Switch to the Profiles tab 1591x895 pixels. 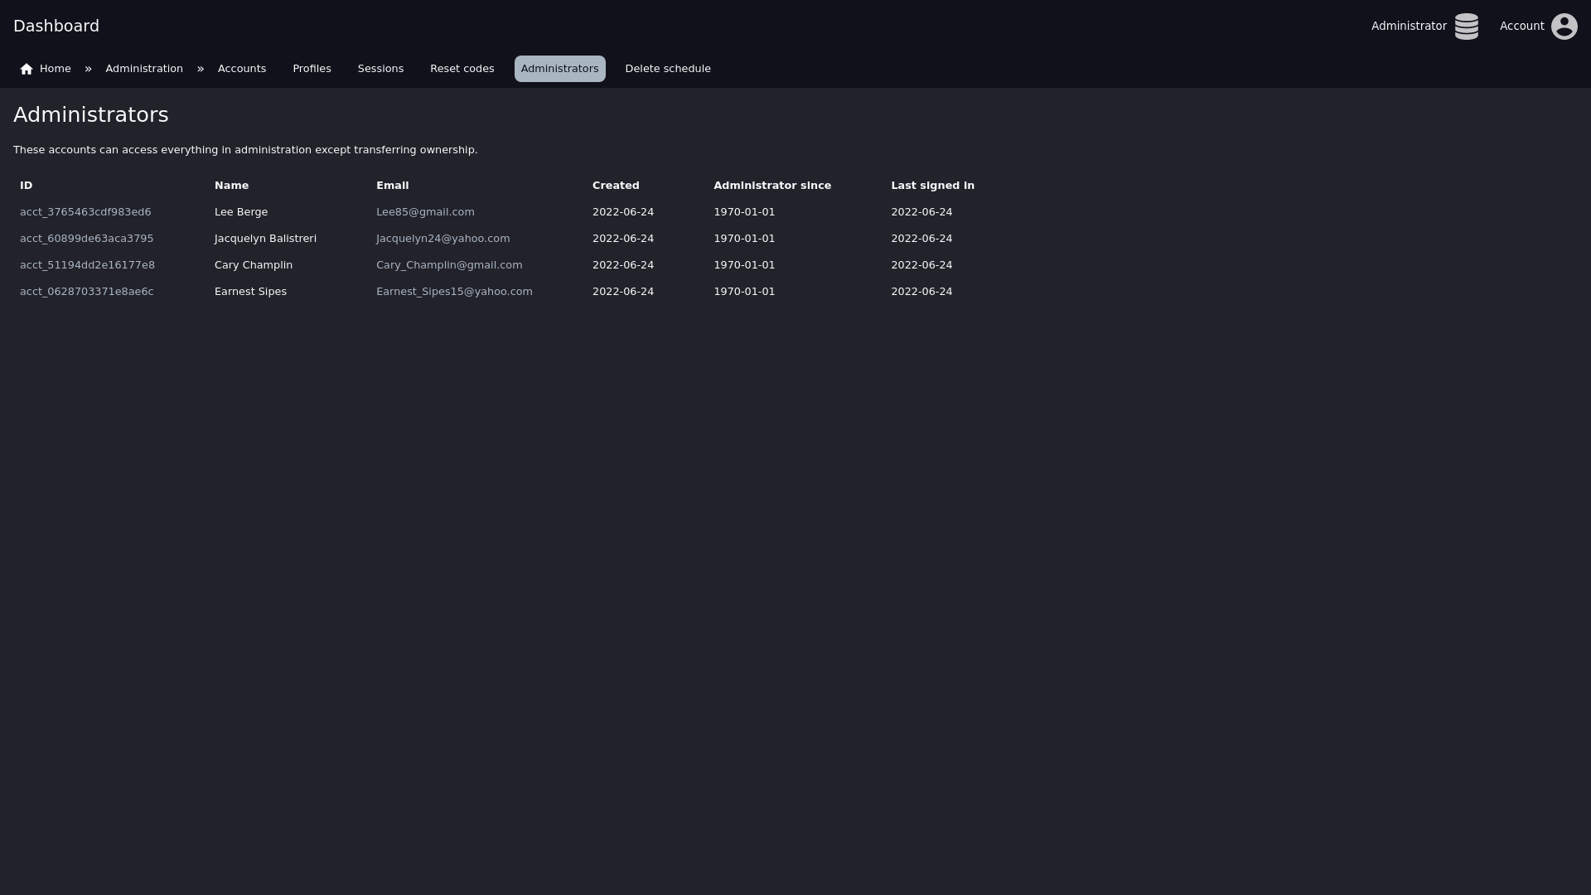pos(312,69)
